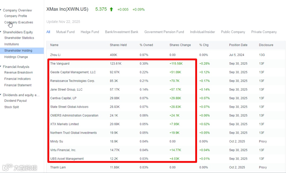
Task: Open Holdings Change page
Action: tap(16, 57)
